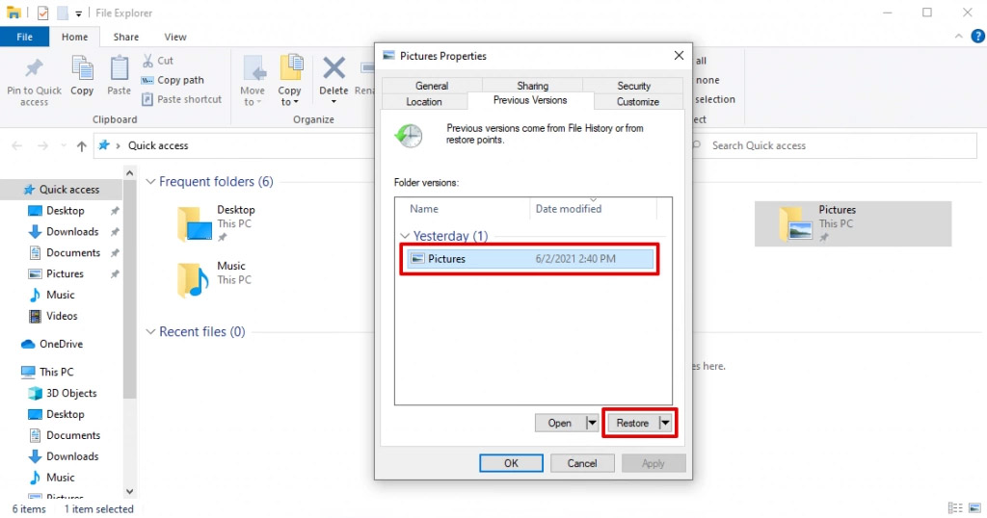Select Documents under This PC
The height and width of the screenshot is (518, 987).
click(x=72, y=435)
